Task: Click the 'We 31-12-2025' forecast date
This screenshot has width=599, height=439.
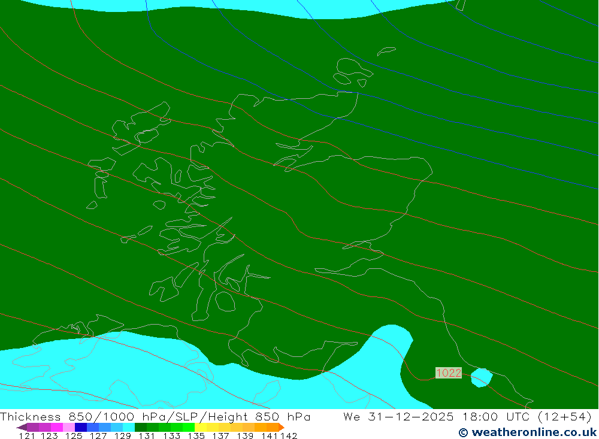Action: point(398,417)
